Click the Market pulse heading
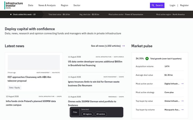The image size is (193, 120). (142, 46)
